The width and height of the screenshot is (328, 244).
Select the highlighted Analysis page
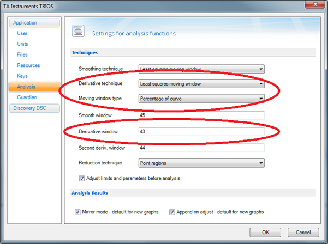coord(34,87)
